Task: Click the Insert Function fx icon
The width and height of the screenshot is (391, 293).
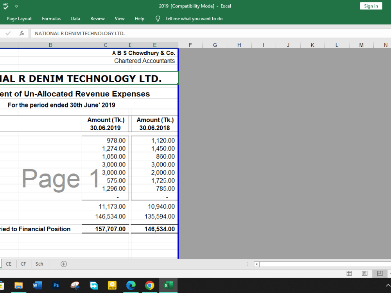Action: tap(22, 33)
